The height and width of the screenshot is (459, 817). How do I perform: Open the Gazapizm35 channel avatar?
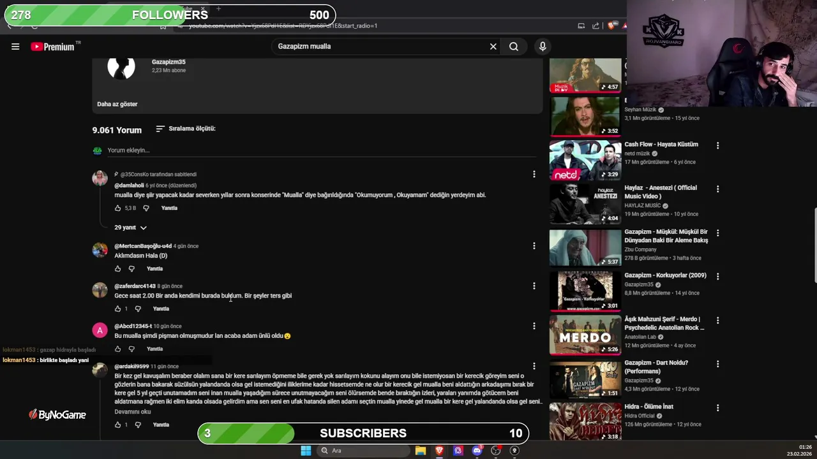(x=121, y=66)
